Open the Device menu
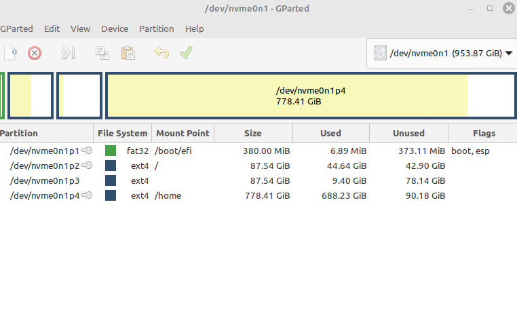The height and width of the screenshot is (331, 517). [x=115, y=28]
